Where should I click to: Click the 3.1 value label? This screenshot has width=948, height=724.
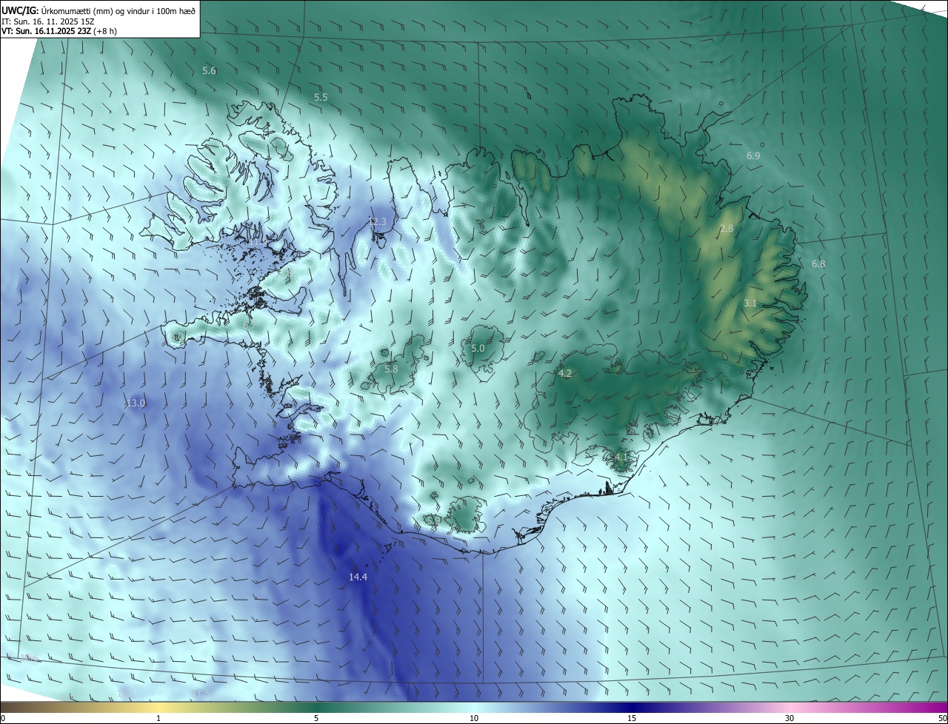coord(750,303)
